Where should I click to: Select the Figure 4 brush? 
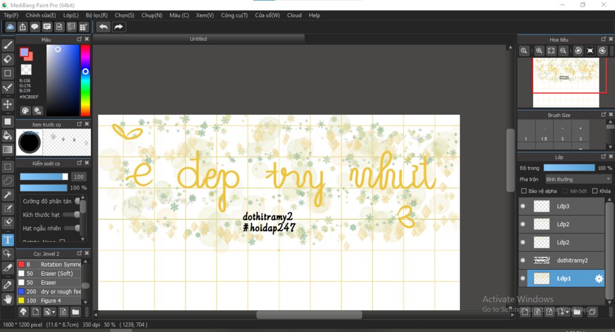(49, 301)
